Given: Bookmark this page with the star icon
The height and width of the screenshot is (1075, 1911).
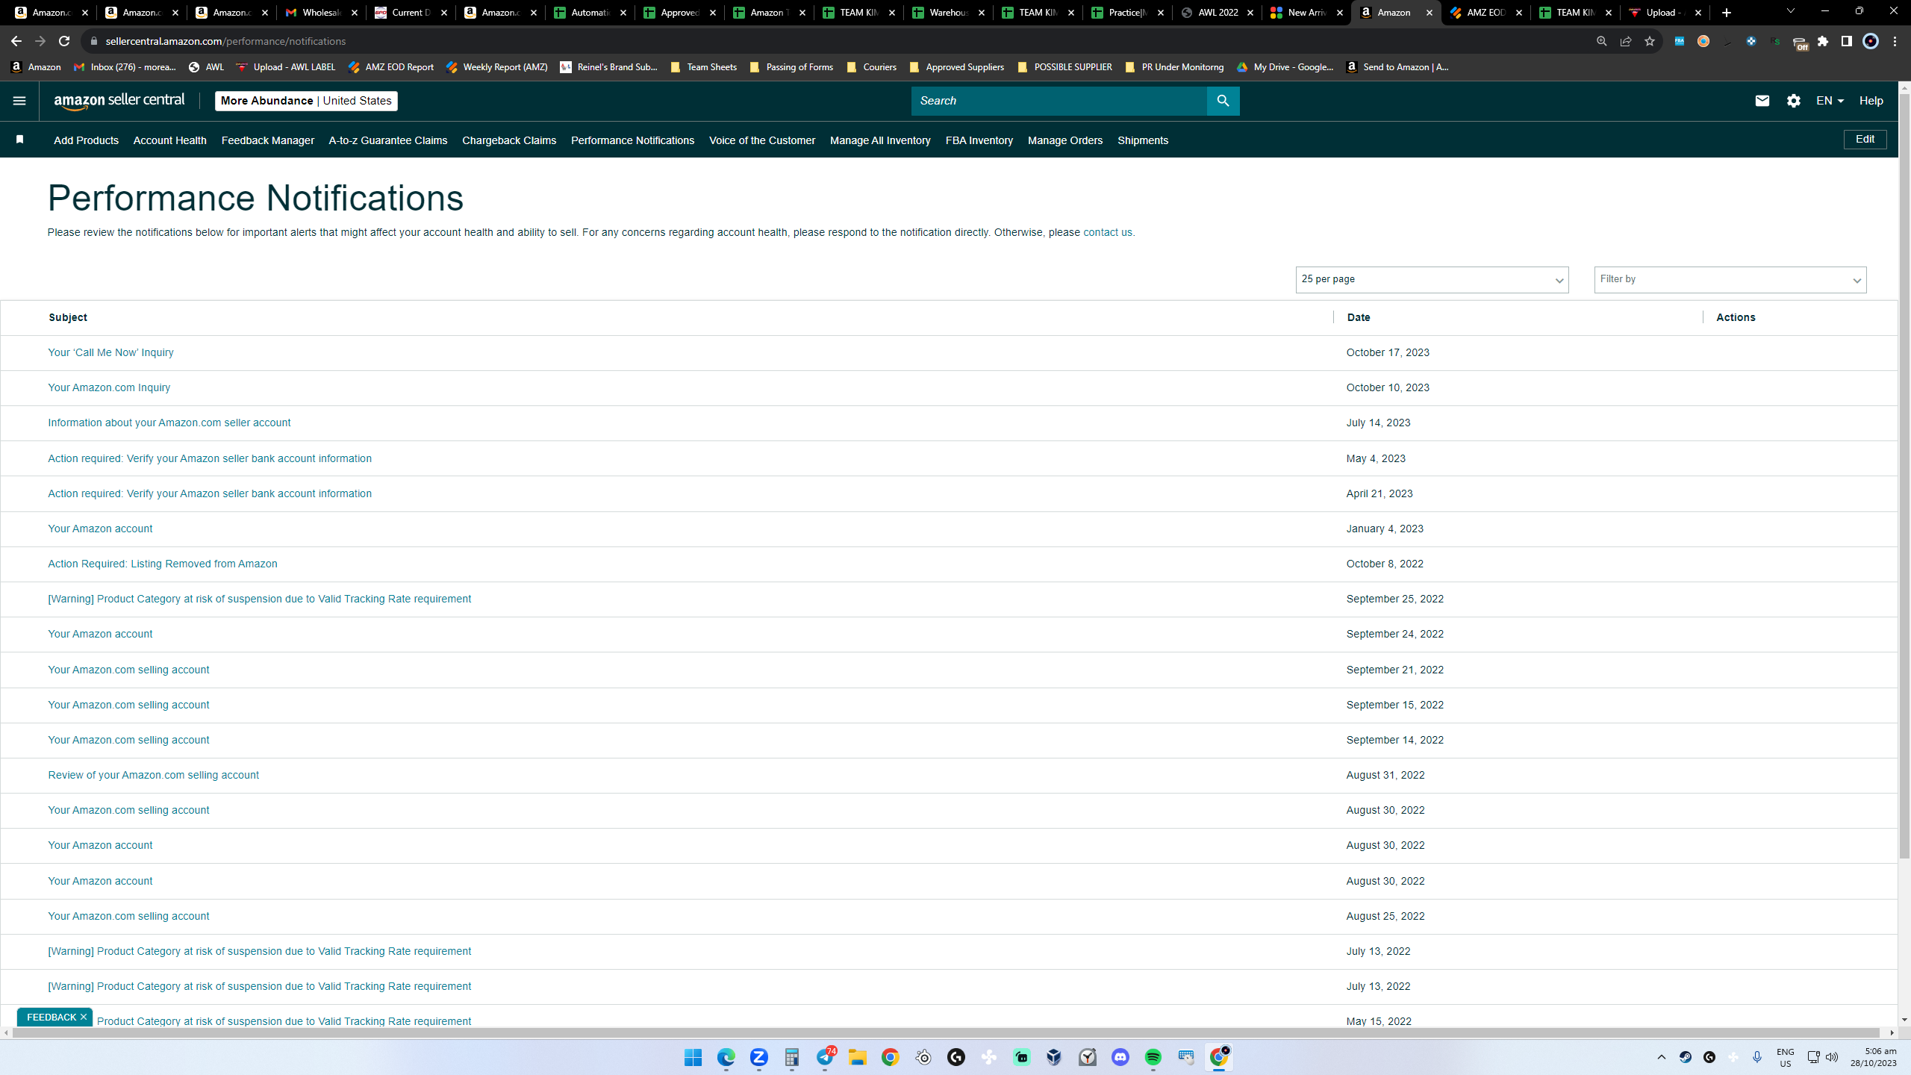Looking at the screenshot, I should coord(1650,41).
